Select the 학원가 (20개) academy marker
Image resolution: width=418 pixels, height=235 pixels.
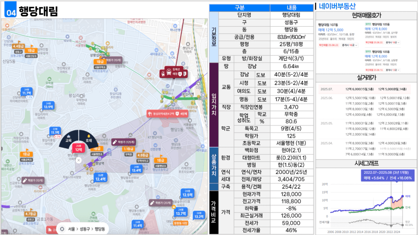[161, 203]
